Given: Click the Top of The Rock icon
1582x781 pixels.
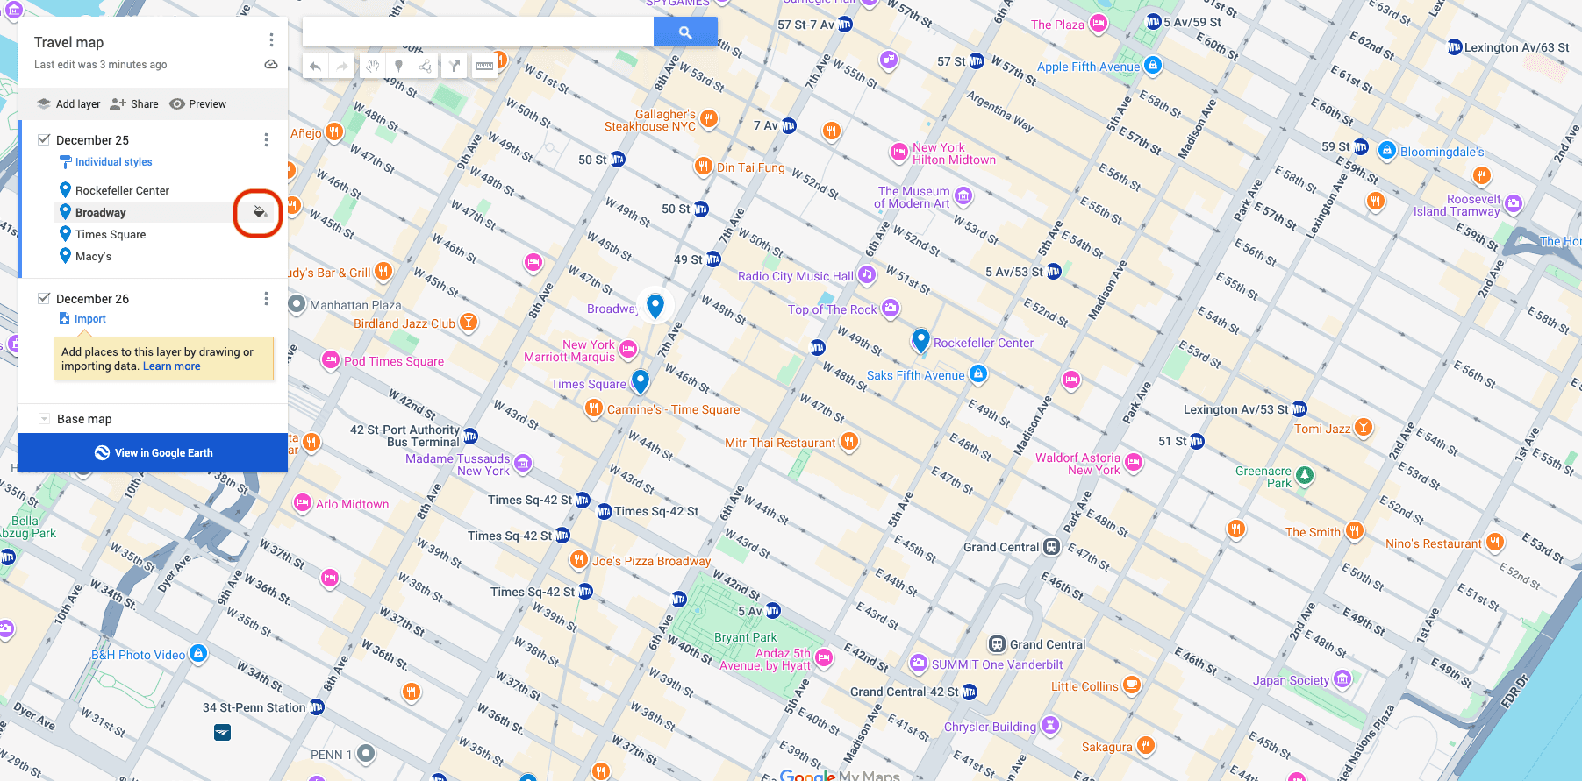Looking at the screenshot, I should 891,309.
